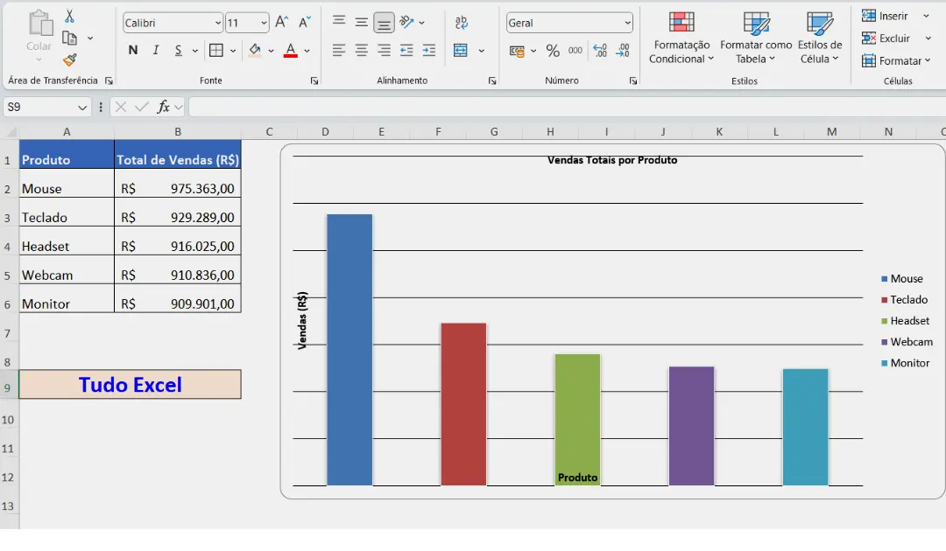Toggle underline formatting on selected cell
The height and width of the screenshot is (551, 946).
[178, 50]
